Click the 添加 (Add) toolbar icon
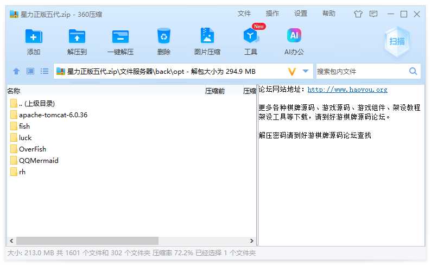 34,36
